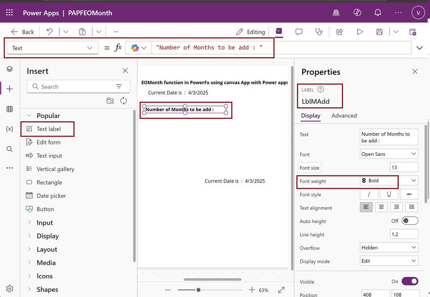Set text alignment to center
Image resolution: width=430 pixels, height=297 pixels.
click(x=381, y=207)
